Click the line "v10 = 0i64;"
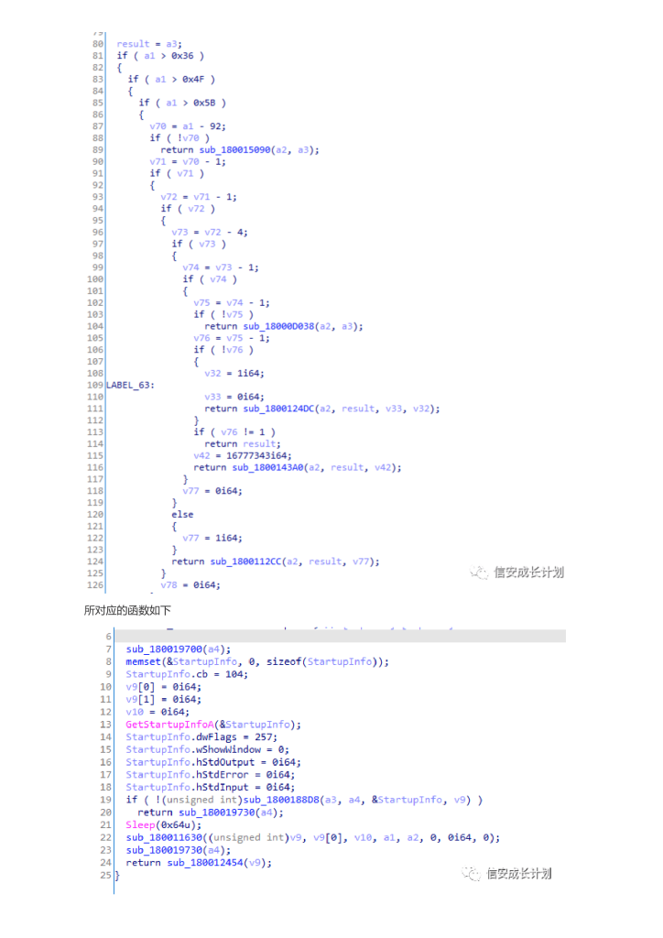 tap(158, 712)
